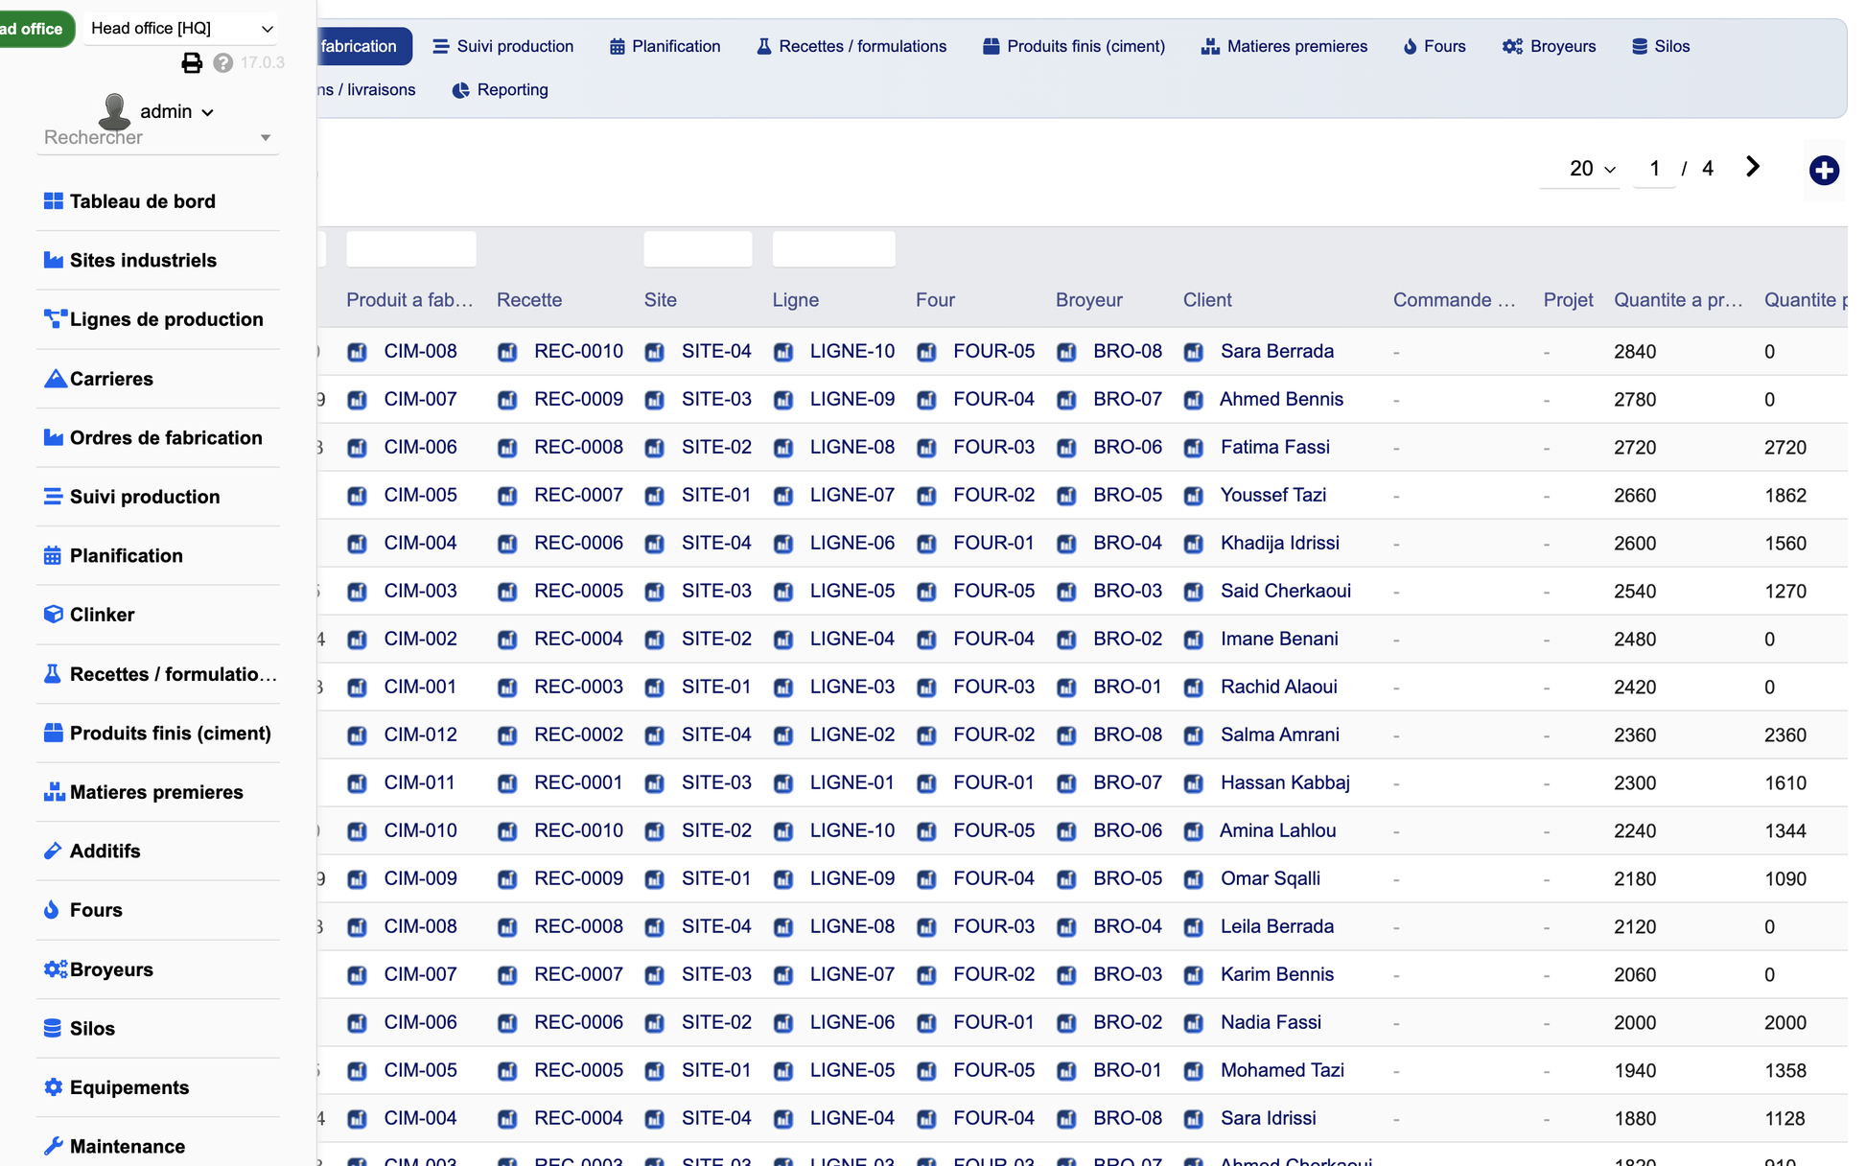Open client Said Cherkaoui

tap(1285, 591)
